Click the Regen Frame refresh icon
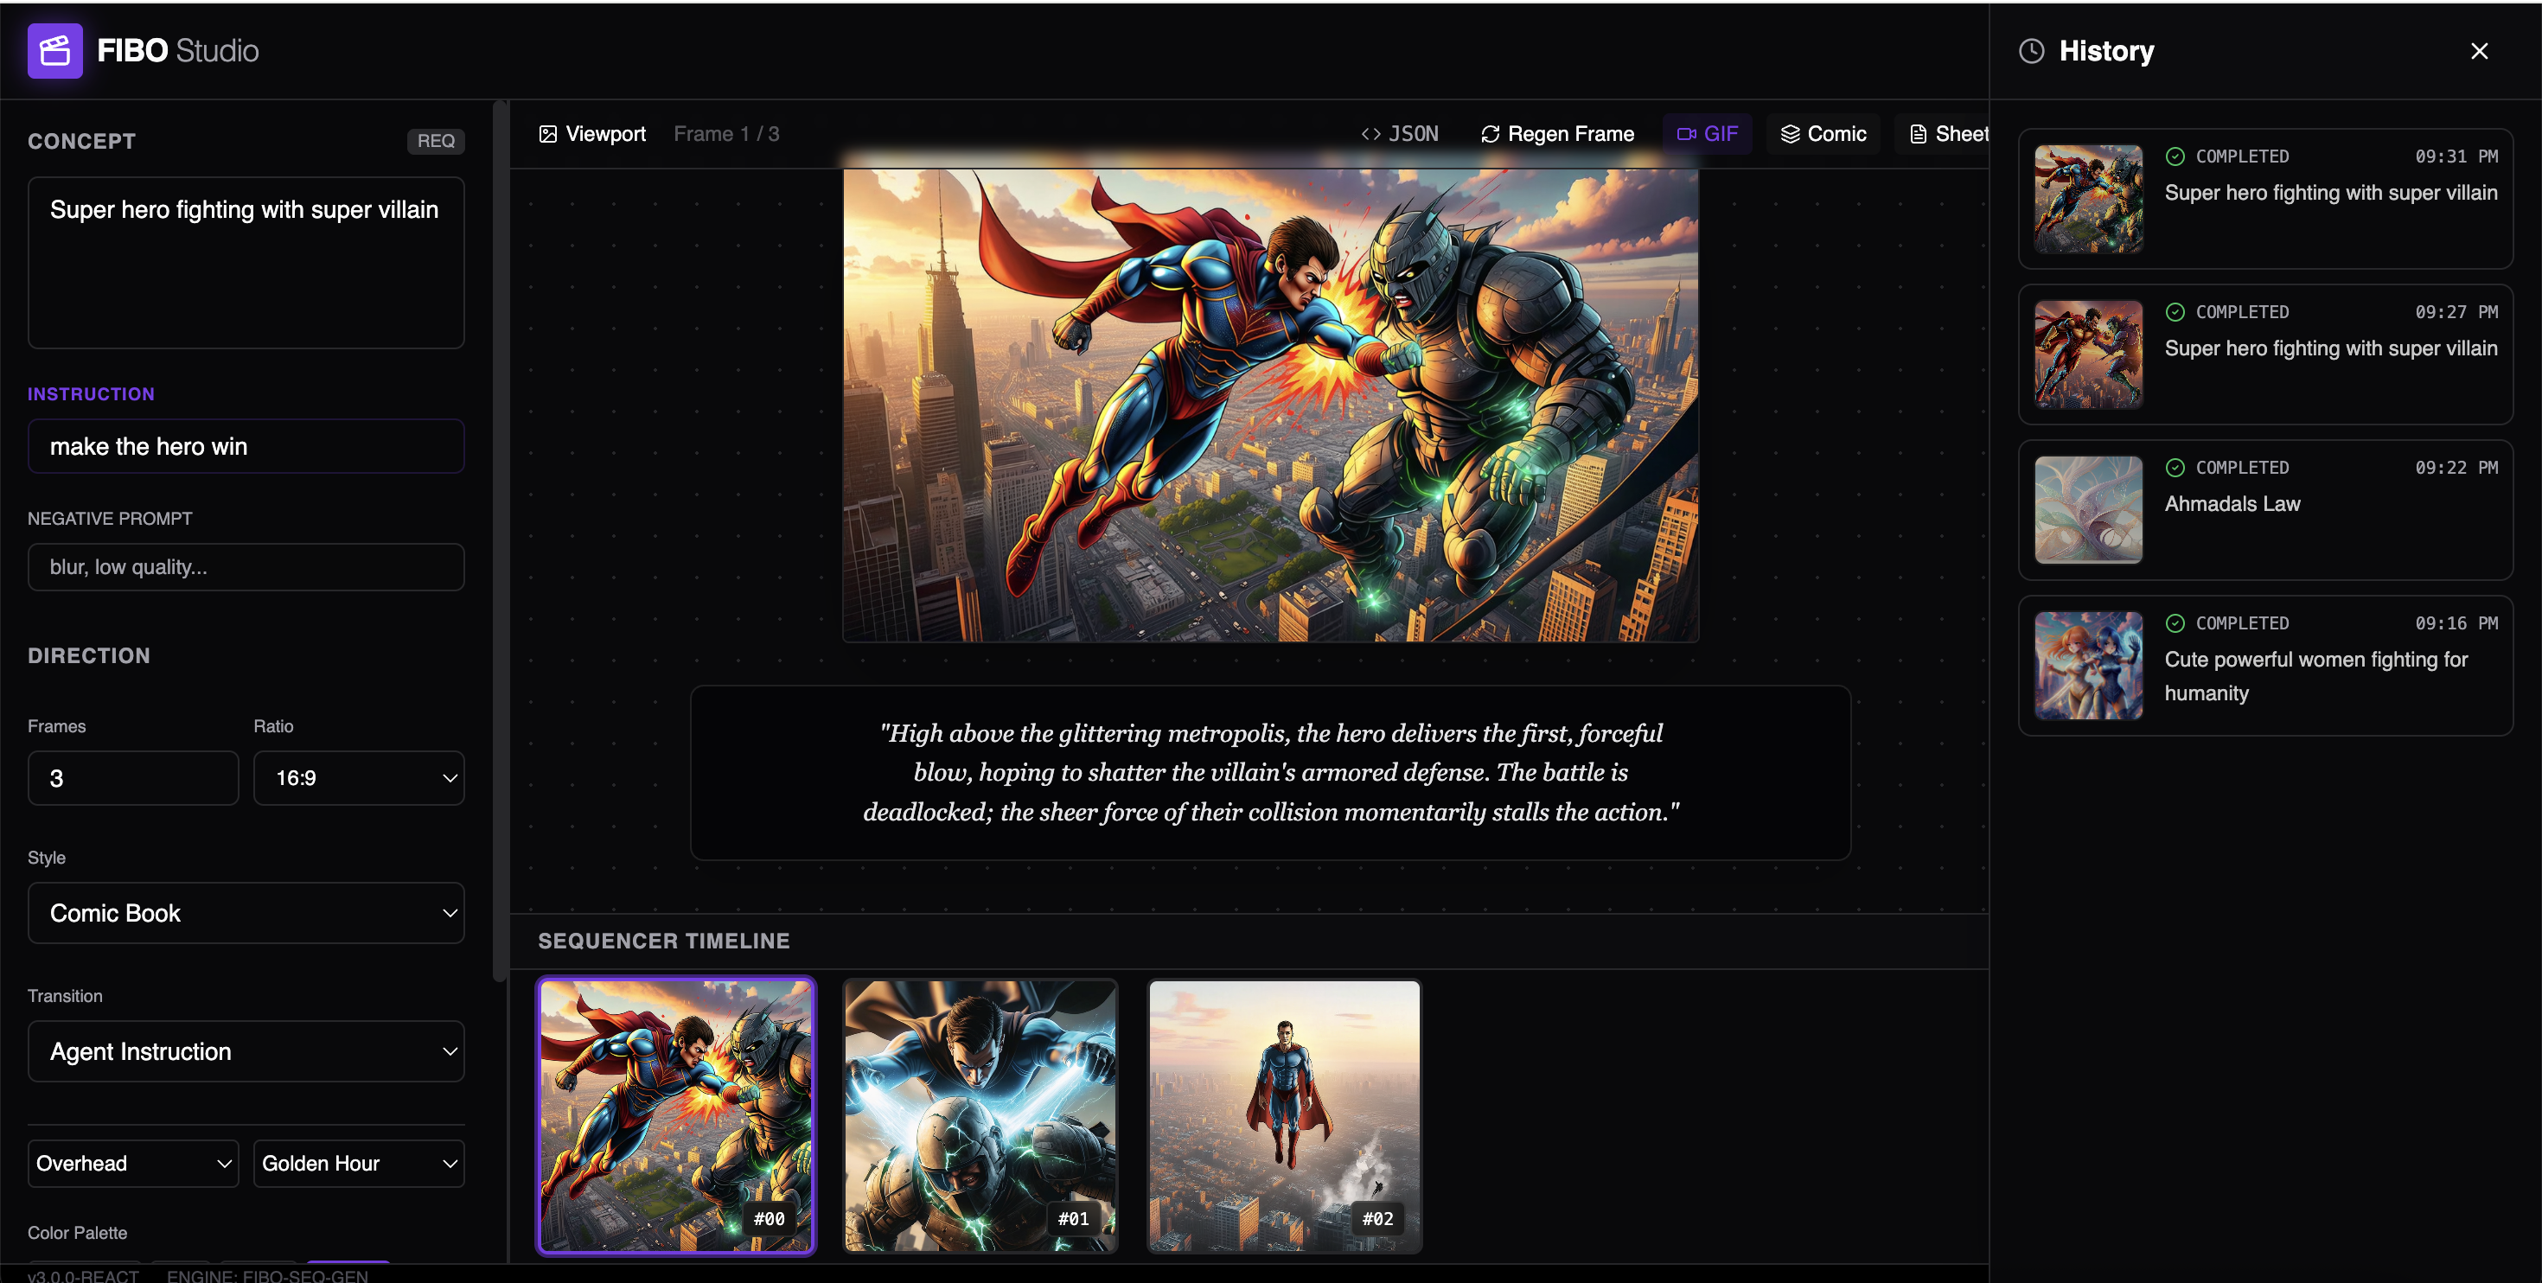The width and height of the screenshot is (2542, 1283). (1489, 134)
